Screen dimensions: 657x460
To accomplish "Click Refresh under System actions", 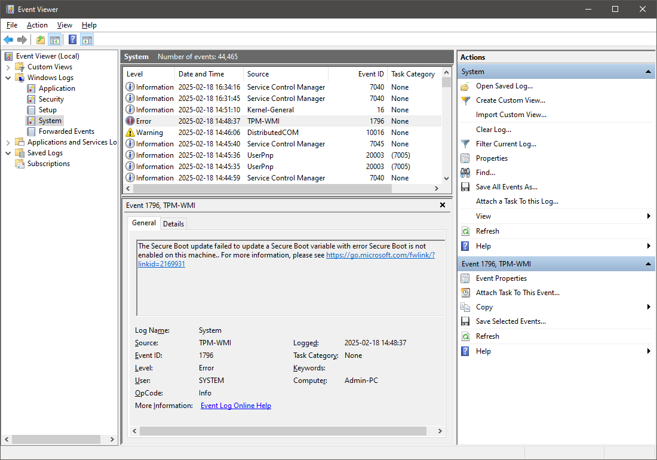I will [487, 231].
